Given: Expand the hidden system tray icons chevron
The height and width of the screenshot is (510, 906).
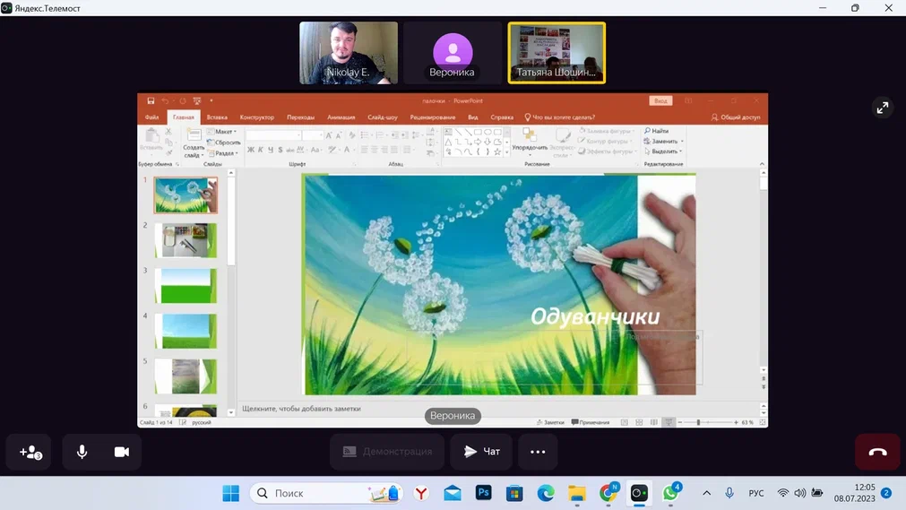Looking at the screenshot, I should (706, 493).
